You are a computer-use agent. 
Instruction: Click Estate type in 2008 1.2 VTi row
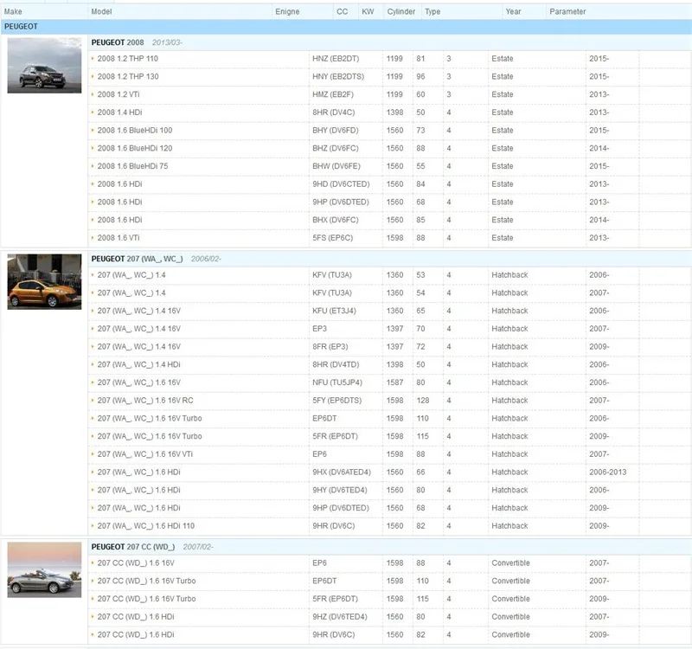click(x=503, y=94)
